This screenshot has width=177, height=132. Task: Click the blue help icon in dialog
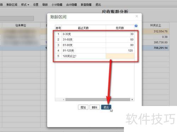coord(136,26)
